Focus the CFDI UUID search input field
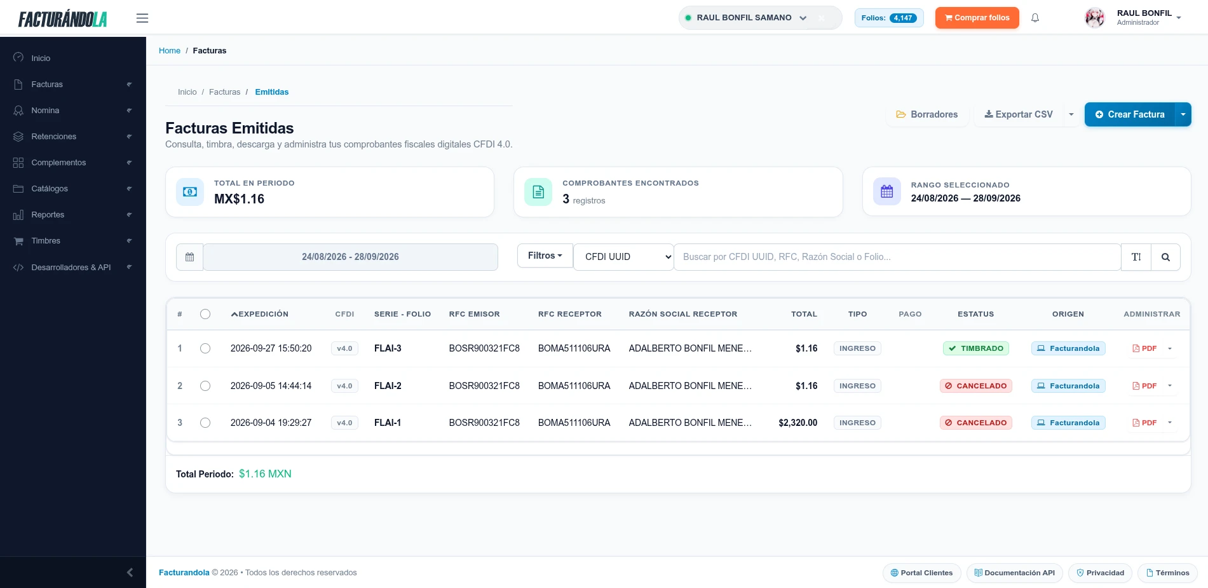The image size is (1208, 588). (897, 257)
